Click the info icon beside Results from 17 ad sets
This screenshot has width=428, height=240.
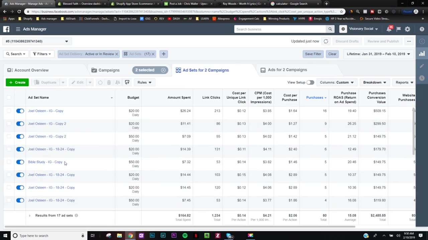76,215
